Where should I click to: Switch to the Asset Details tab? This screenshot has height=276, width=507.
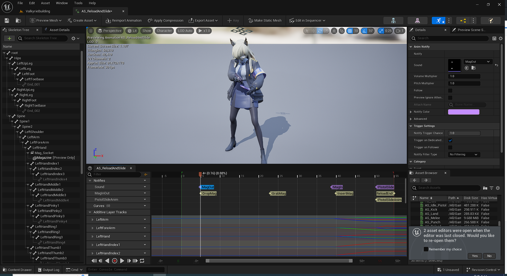pos(59,30)
